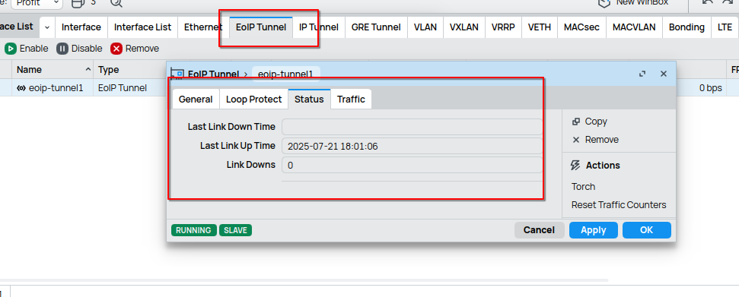Click the dialog detach window icon

pyautogui.click(x=642, y=74)
